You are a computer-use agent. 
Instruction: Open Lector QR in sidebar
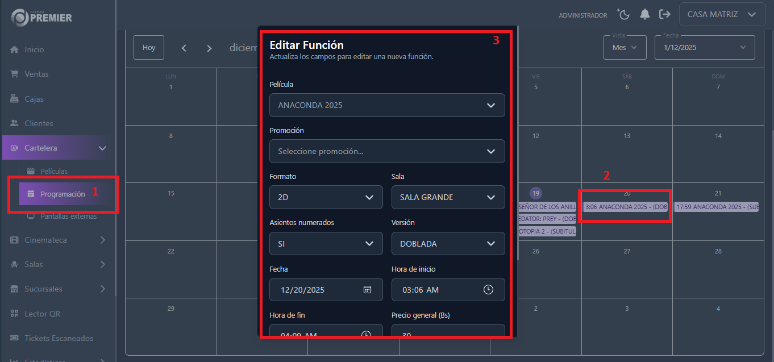click(x=42, y=314)
